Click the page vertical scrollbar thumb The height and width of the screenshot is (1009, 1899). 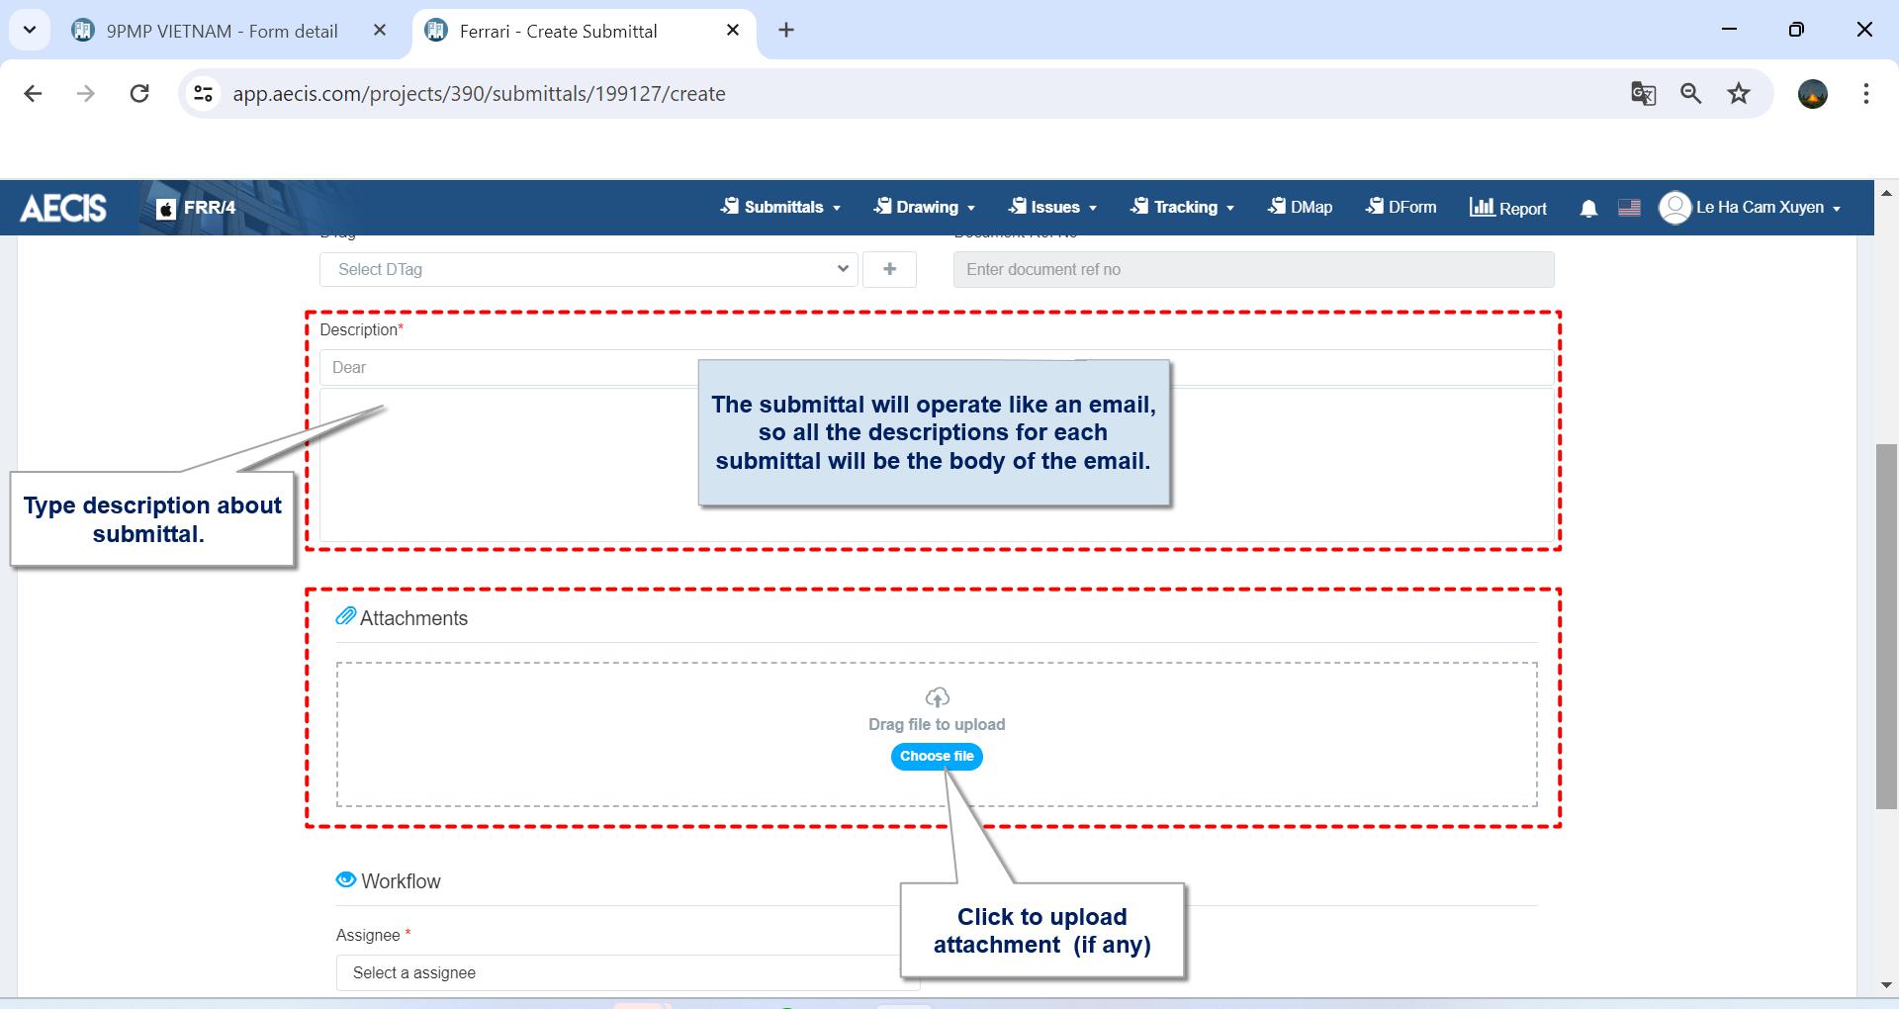pos(1886,627)
